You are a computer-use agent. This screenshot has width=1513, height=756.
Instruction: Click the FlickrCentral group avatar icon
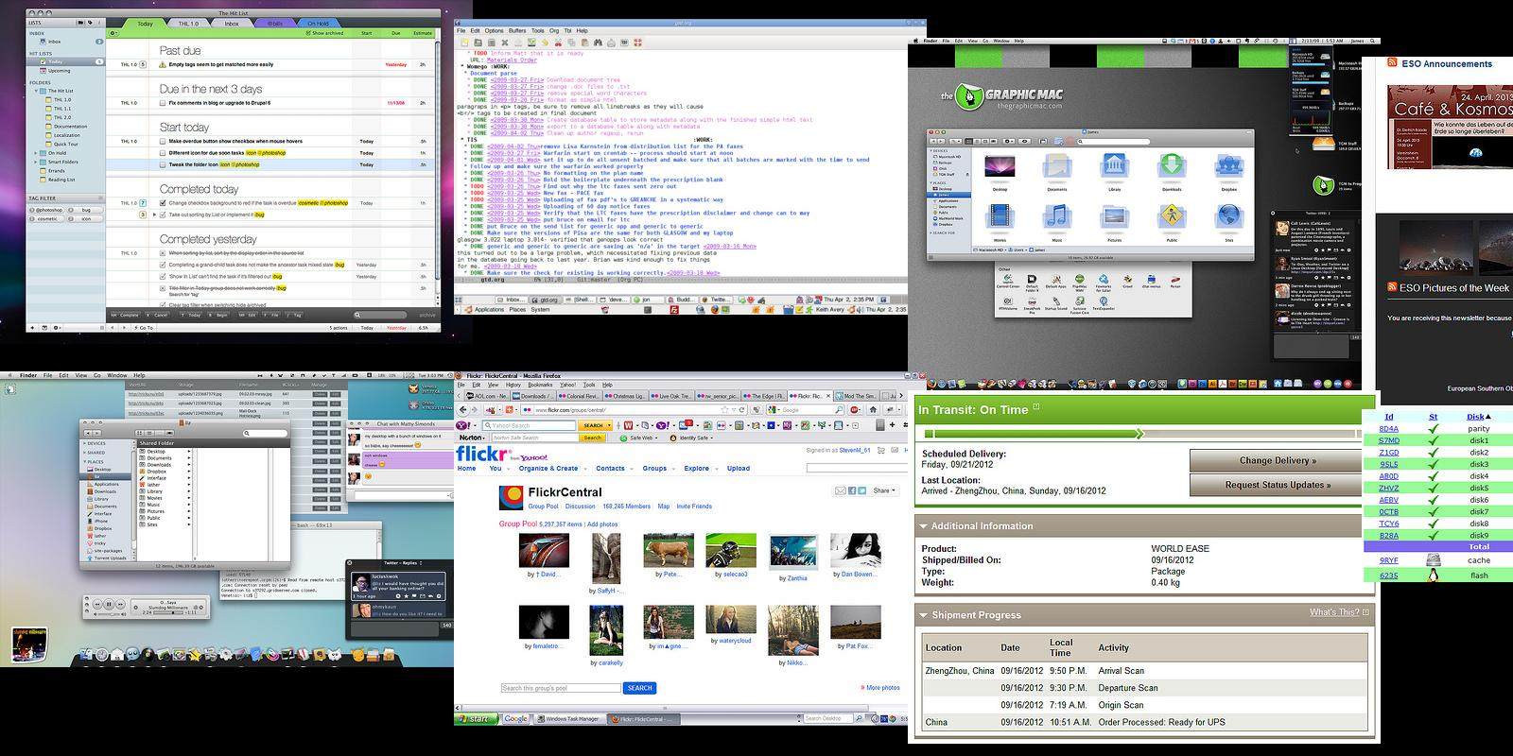[511, 497]
